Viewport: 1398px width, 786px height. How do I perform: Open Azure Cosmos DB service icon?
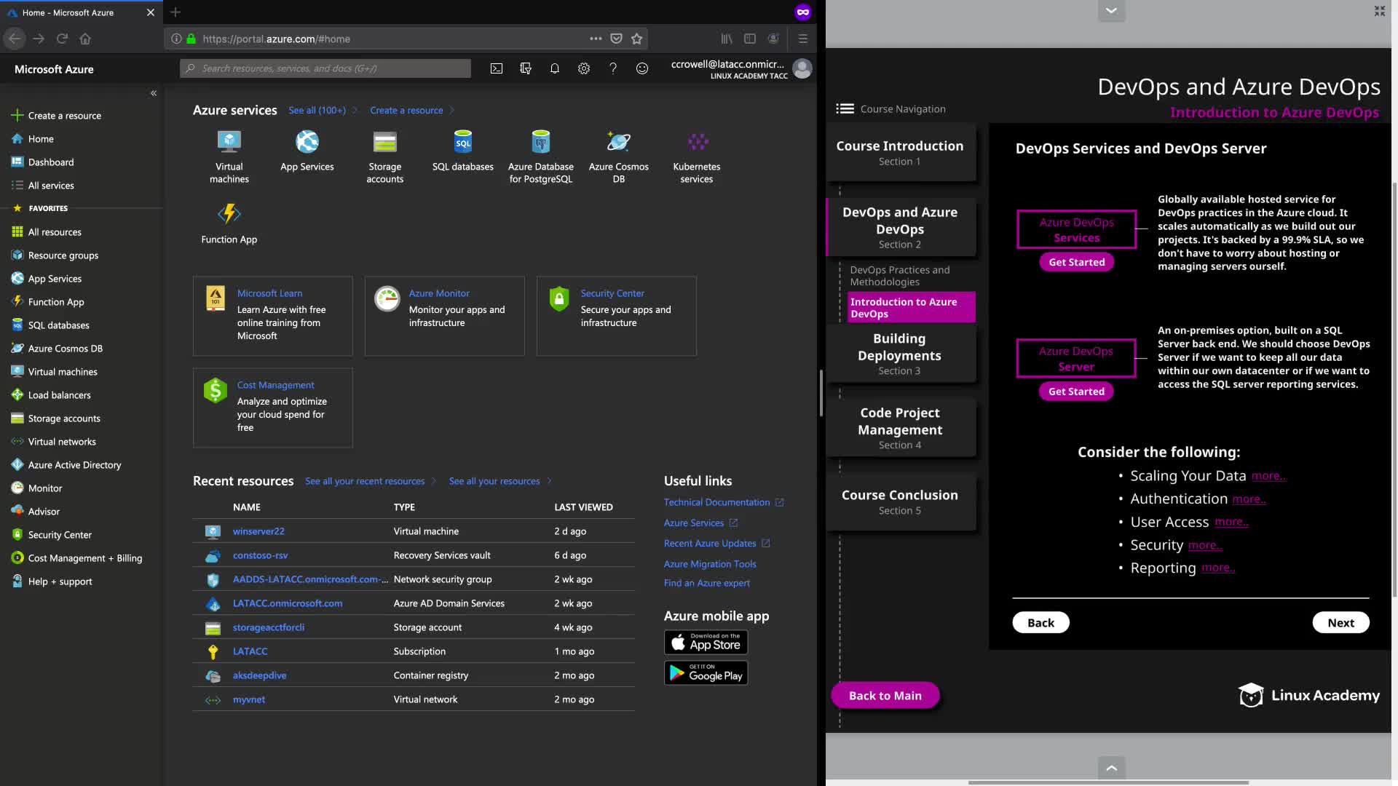coord(618,142)
